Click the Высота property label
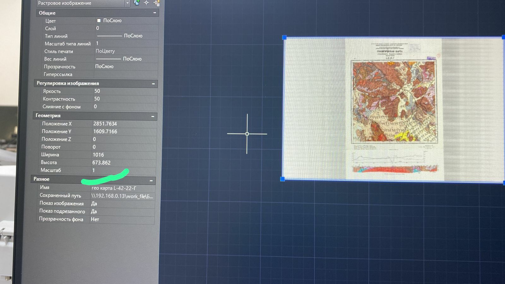 (49, 163)
